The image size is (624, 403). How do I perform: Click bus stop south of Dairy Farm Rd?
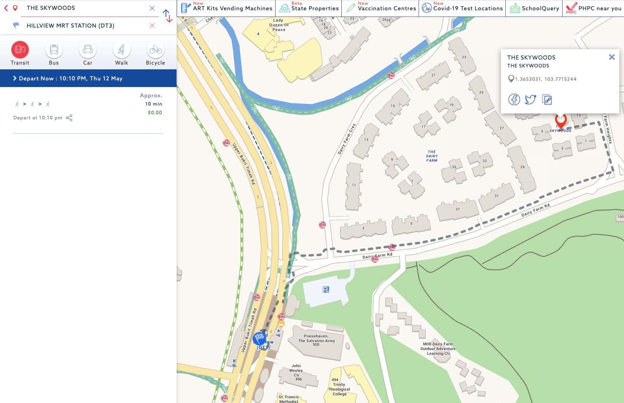(375, 259)
